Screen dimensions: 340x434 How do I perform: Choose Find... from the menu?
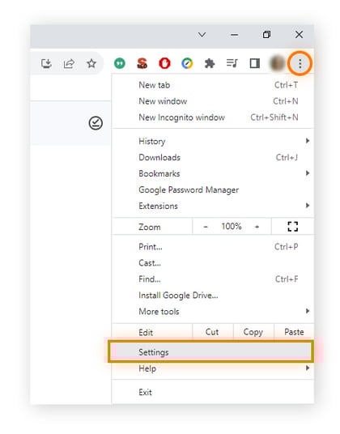pos(213,279)
